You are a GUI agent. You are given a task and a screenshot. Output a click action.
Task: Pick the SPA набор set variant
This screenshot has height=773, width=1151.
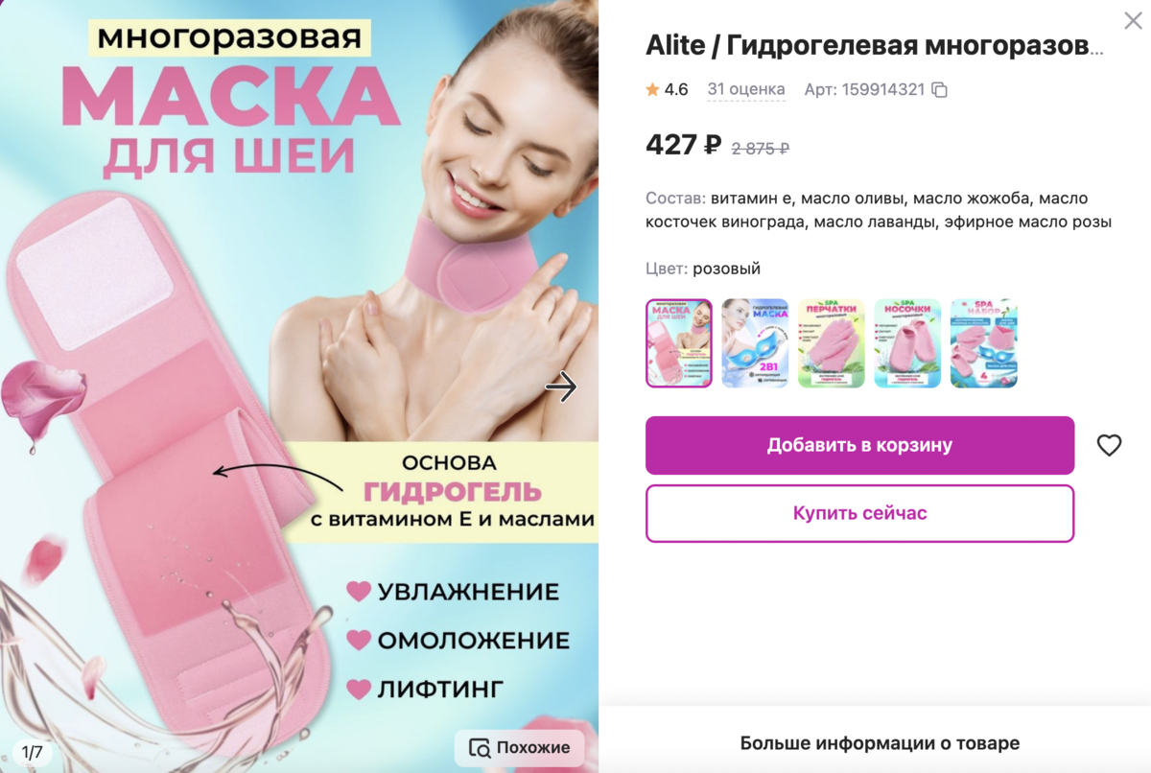coord(983,343)
